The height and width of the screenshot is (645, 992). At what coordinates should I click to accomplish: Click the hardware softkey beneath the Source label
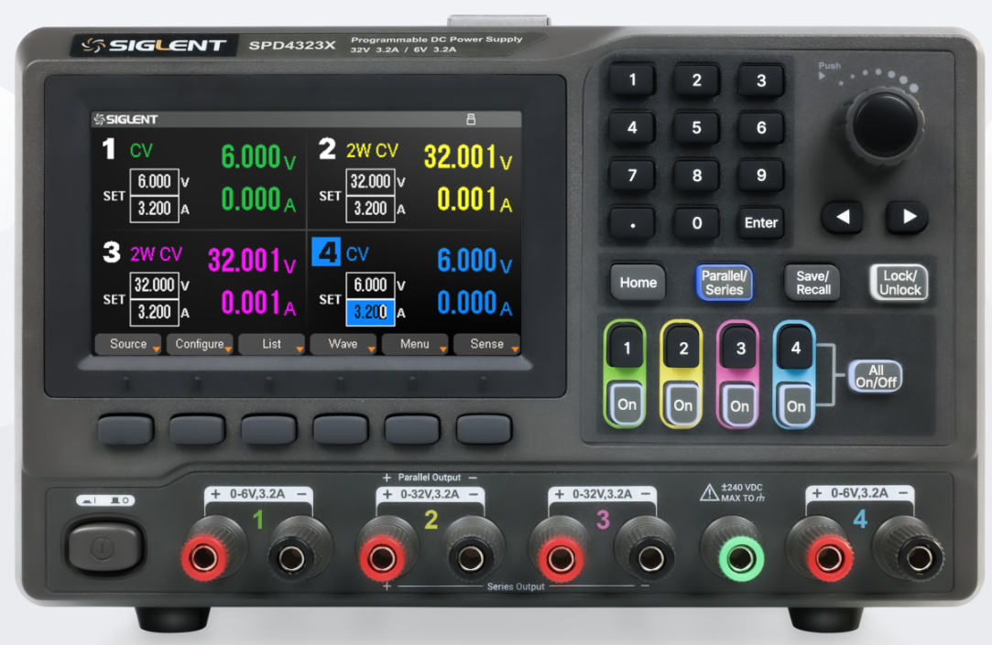(x=125, y=429)
